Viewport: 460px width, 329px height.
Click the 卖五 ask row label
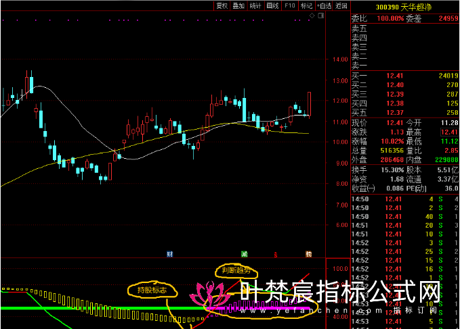pos(359,28)
